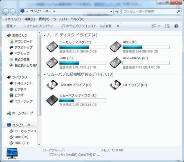
Task: Open the ヘルプ(H) menu
Action: 77,19
